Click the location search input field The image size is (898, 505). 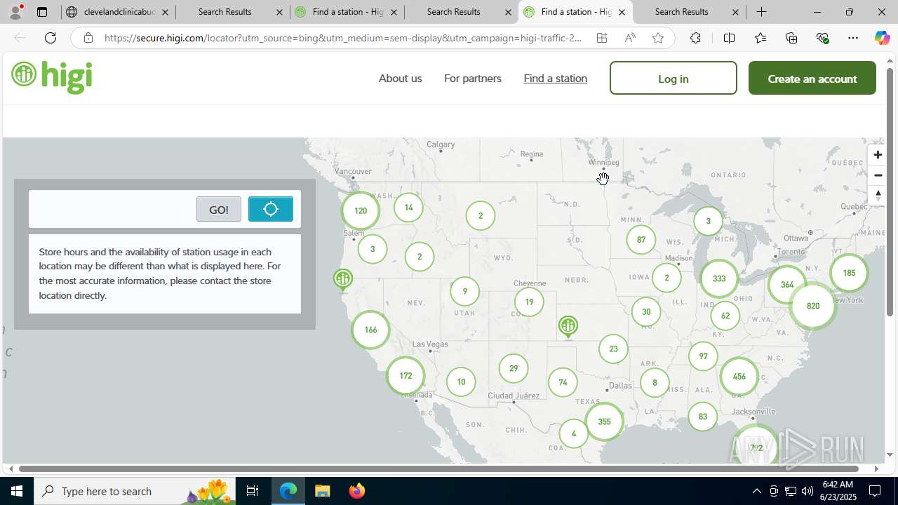(112, 209)
